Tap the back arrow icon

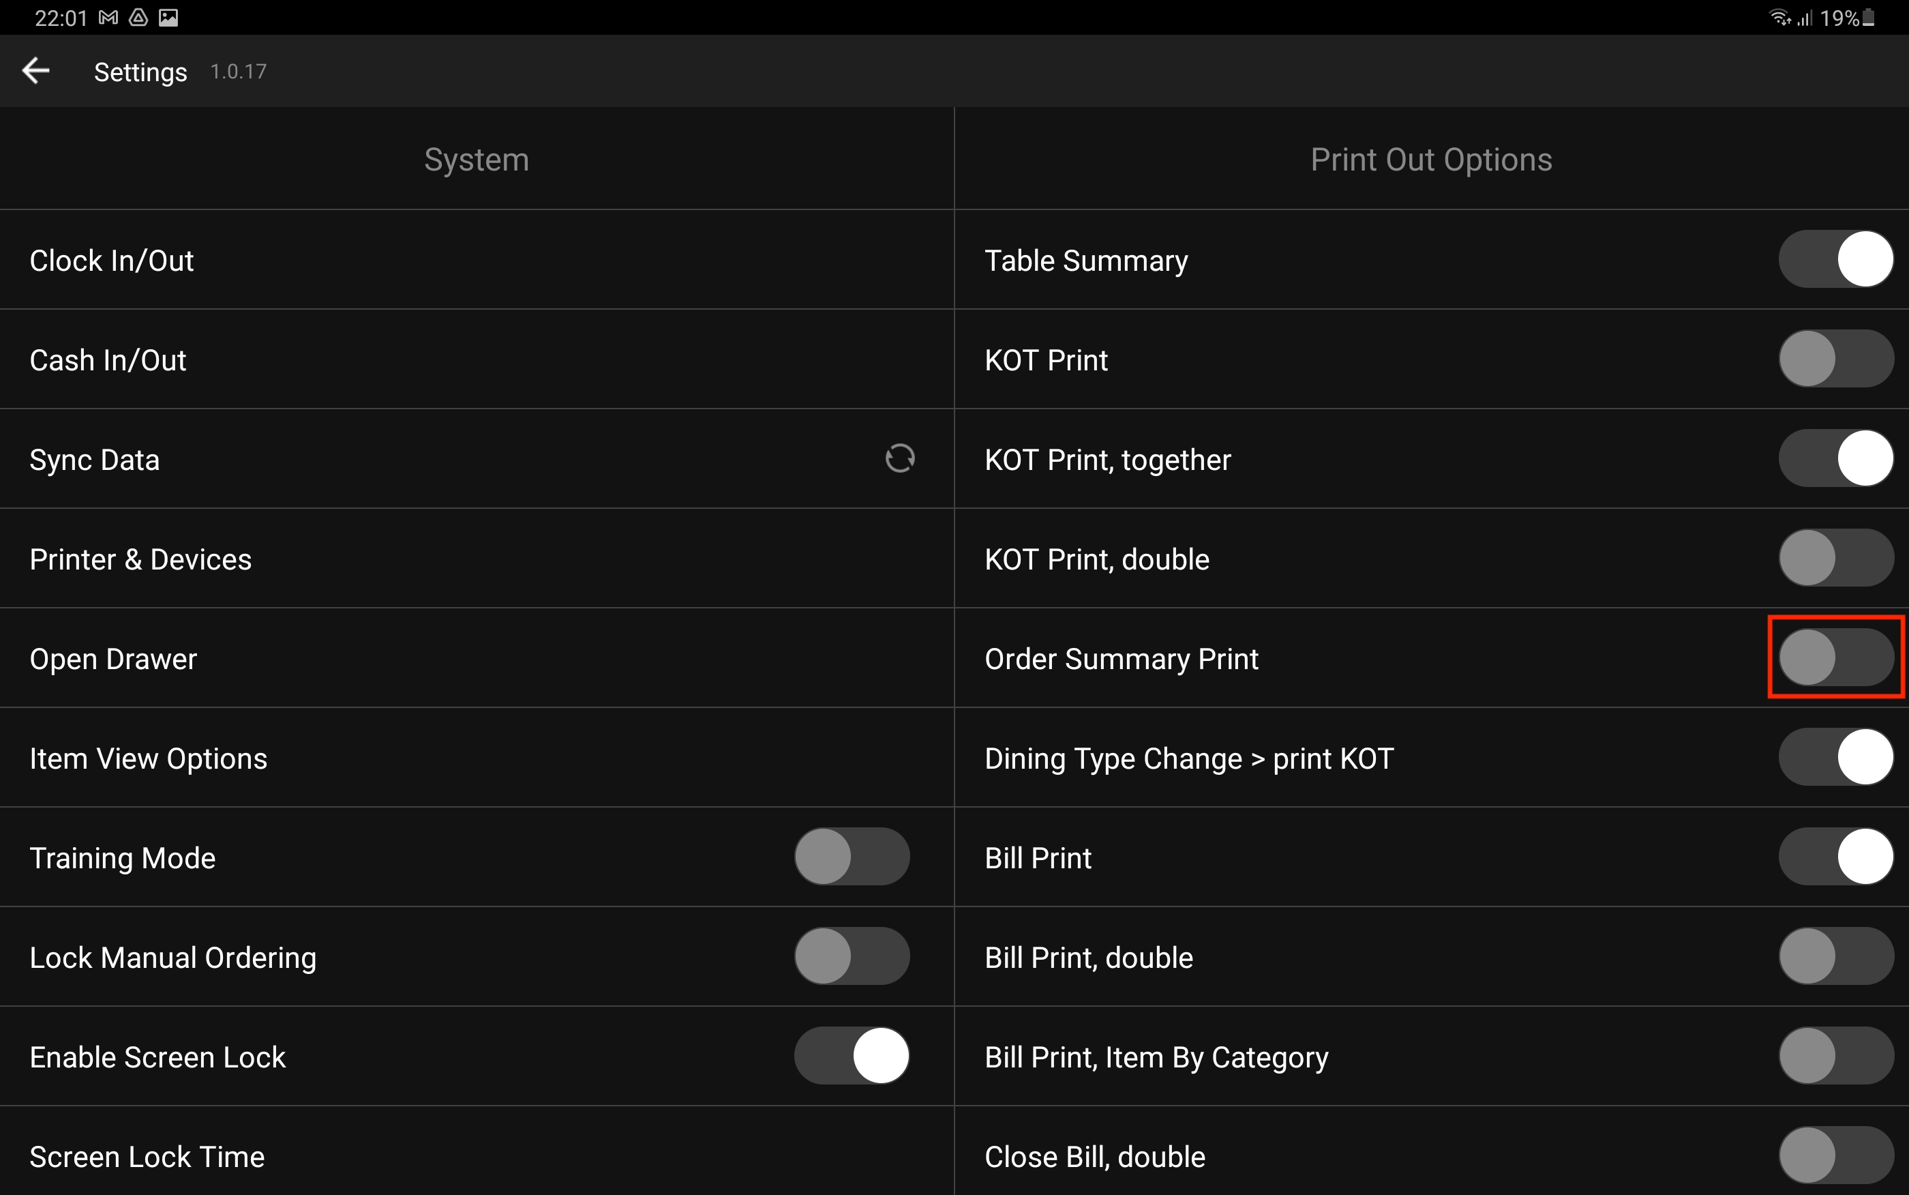point(35,71)
